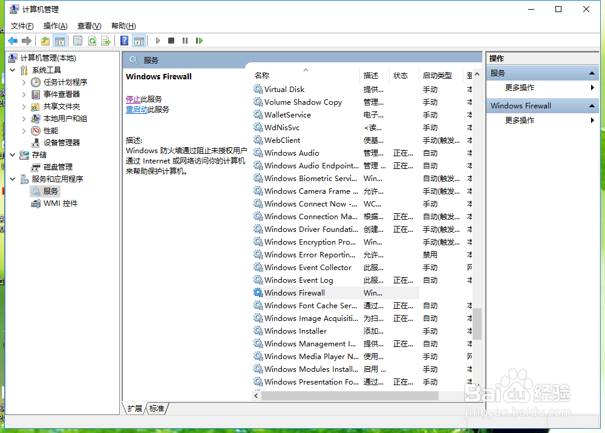
Task: Click the Restart service icon
Action: click(199, 41)
